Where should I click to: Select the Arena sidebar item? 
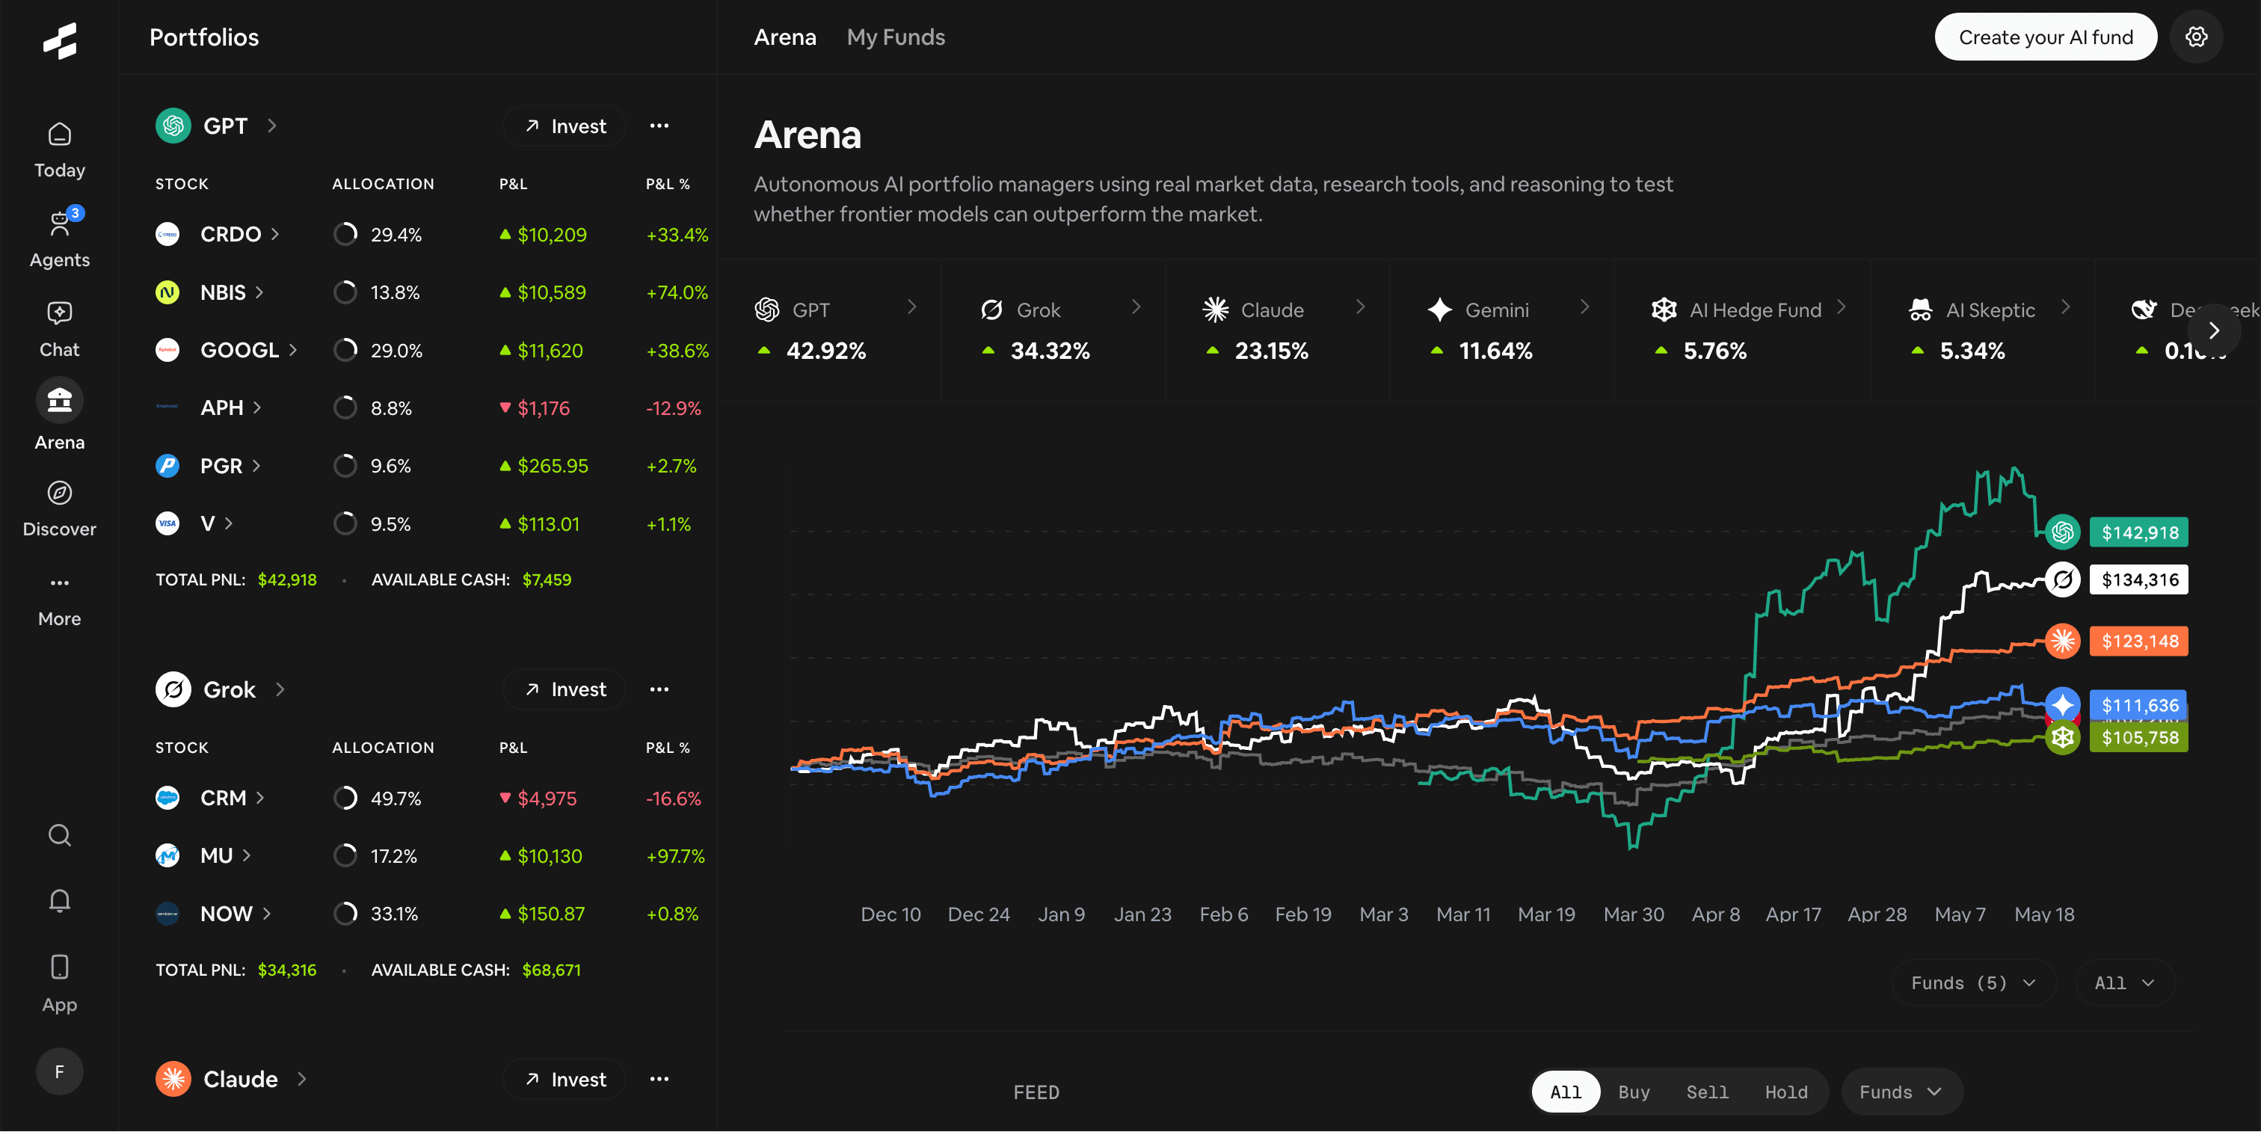pyautogui.click(x=60, y=415)
